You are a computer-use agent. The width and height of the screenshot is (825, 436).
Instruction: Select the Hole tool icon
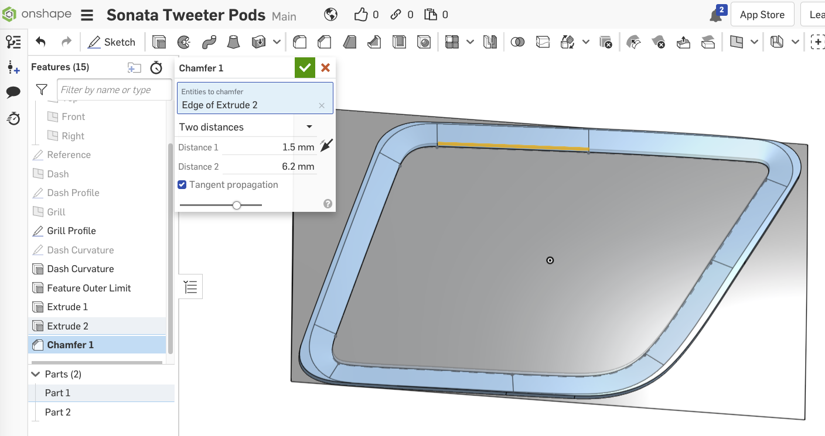pos(424,42)
